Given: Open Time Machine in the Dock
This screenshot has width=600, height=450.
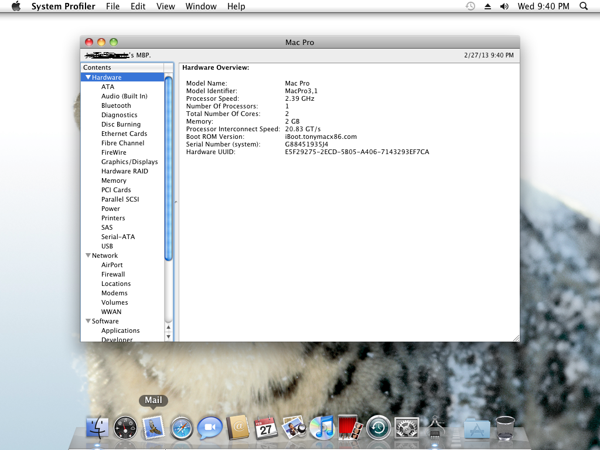Looking at the screenshot, I should click(379, 427).
